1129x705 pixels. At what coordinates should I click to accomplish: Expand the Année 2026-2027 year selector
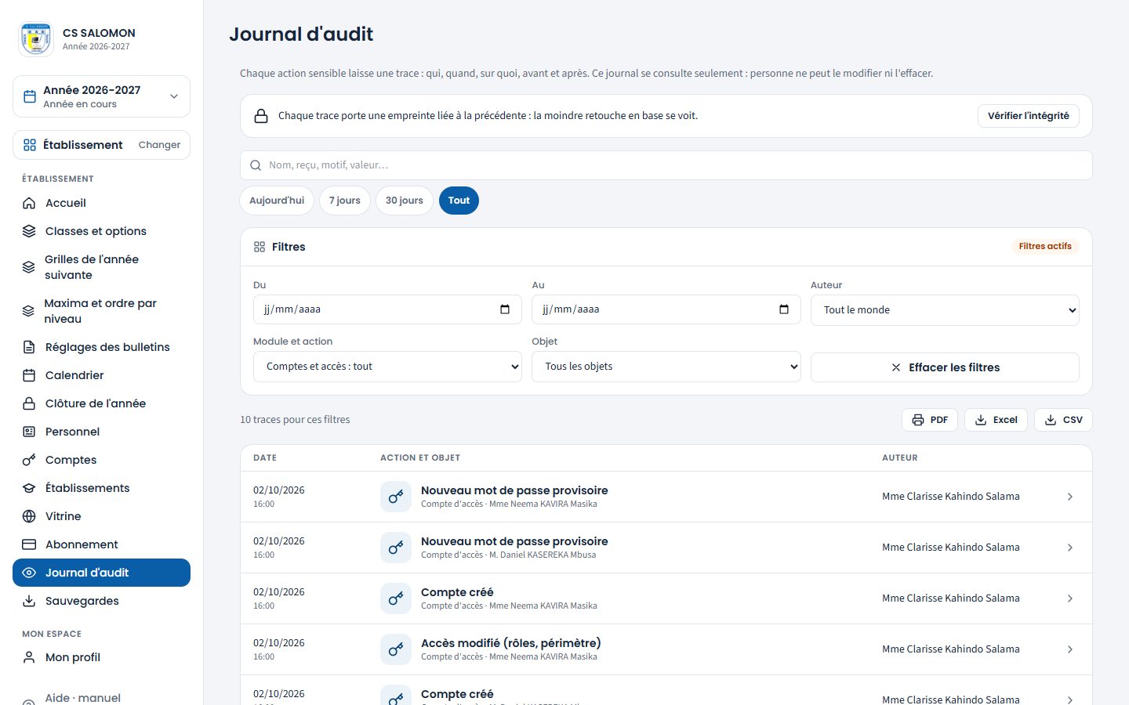[x=101, y=96]
